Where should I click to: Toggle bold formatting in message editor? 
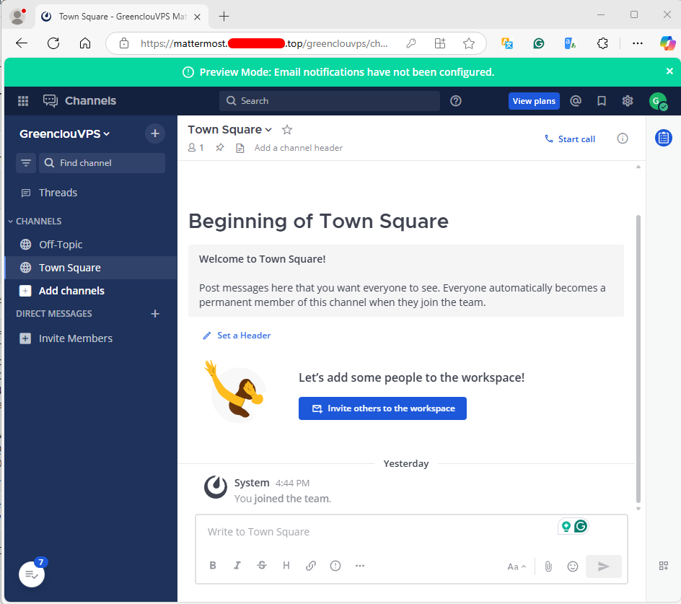click(213, 565)
